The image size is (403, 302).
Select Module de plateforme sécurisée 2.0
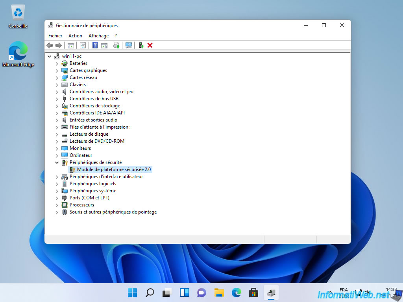pos(114,169)
